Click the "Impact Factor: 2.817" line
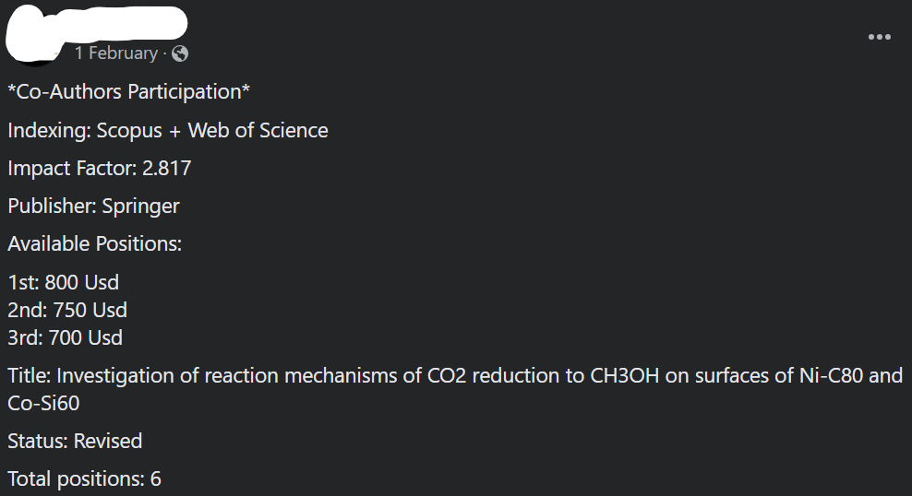Viewport: 912px width, 496px height. (x=100, y=169)
